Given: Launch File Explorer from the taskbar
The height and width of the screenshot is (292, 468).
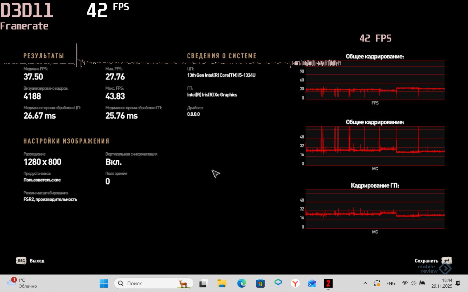Looking at the screenshot, I should [222, 283].
